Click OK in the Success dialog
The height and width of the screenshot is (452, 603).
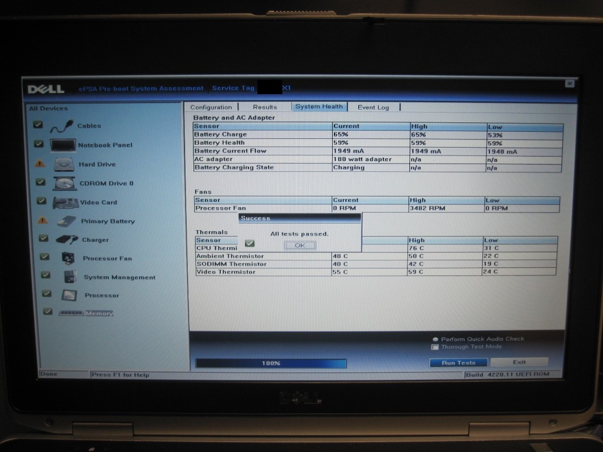click(x=300, y=245)
